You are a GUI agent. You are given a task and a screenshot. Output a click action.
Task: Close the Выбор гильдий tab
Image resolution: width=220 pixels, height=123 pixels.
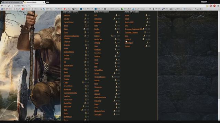click(44, 2)
